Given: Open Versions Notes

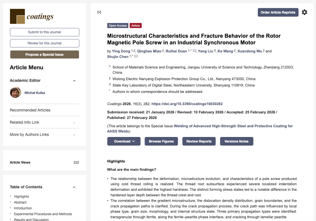Looking at the screenshot, I should tap(237, 141).
